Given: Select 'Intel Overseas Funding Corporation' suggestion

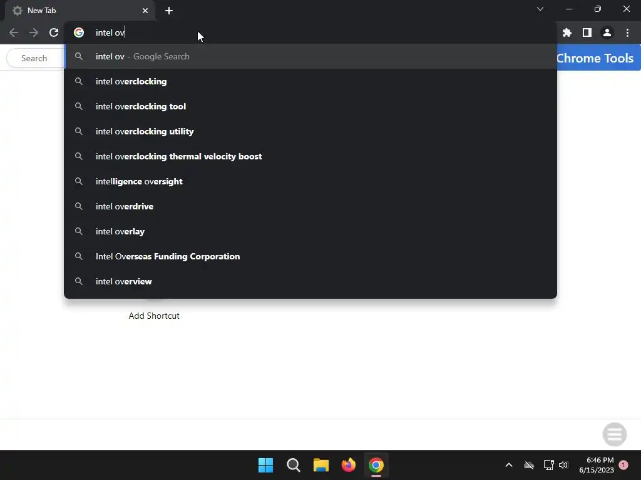Looking at the screenshot, I should pyautogui.click(x=310, y=256).
